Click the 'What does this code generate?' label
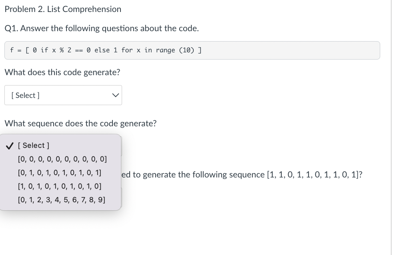Viewport: 393px width, 255px height. tap(62, 72)
